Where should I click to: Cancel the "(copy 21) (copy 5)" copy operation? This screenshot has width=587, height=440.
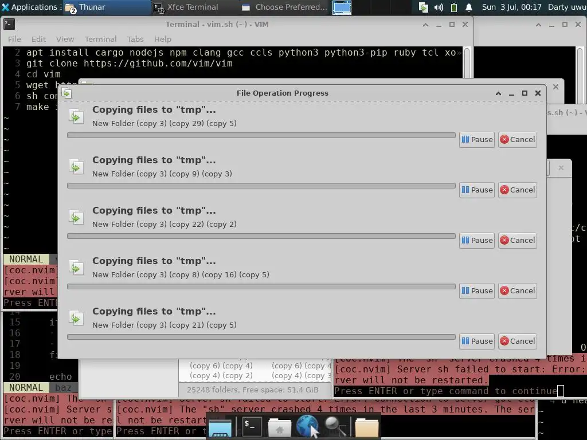pos(518,341)
